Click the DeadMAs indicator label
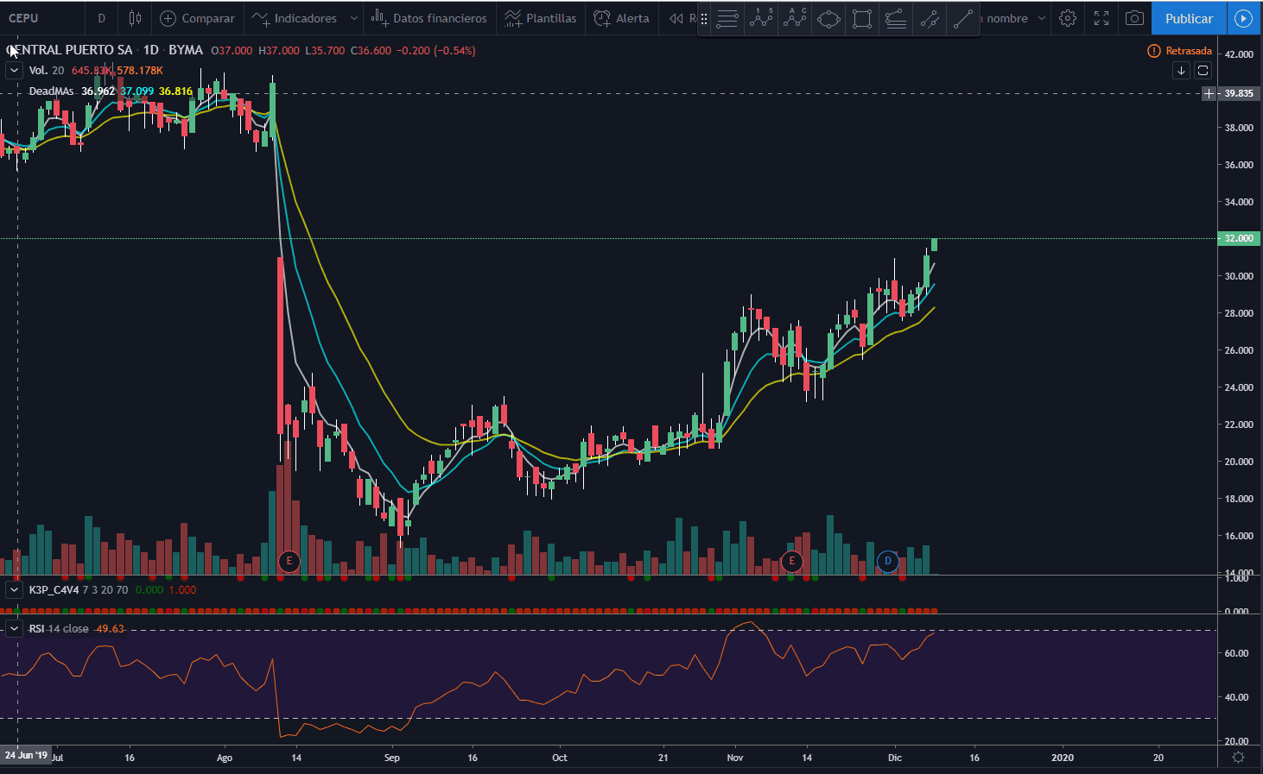The width and height of the screenshot is (1263, 774). (51, 91)
